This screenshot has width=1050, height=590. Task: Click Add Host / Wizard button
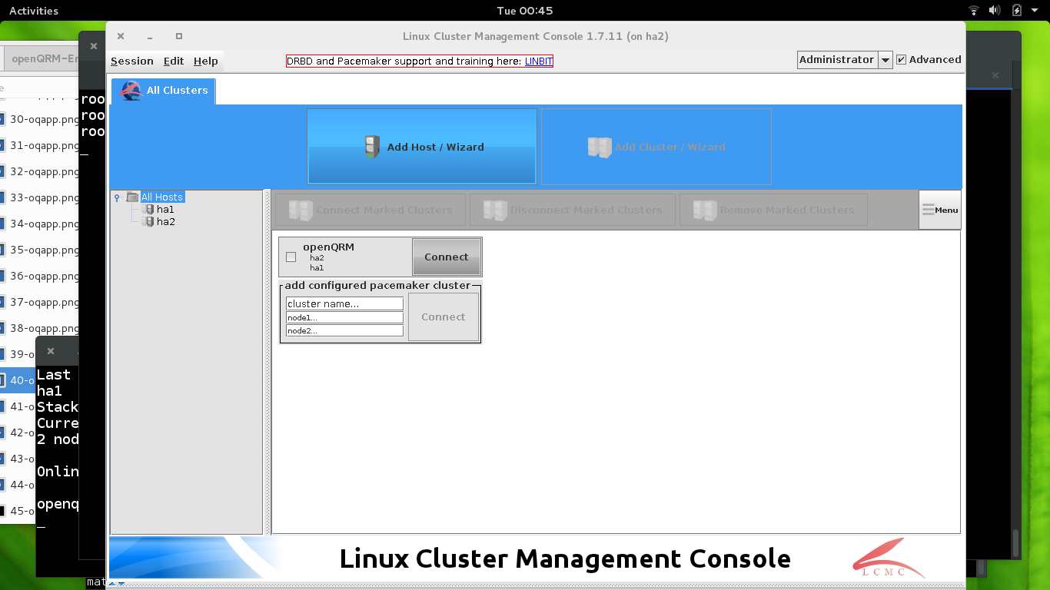tap(422, 147)
